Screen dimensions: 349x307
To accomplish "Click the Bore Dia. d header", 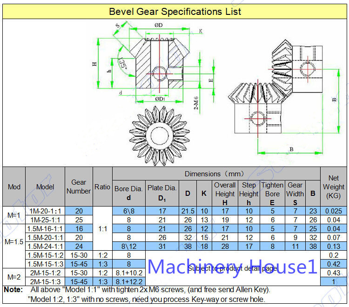I will point(128,193).
